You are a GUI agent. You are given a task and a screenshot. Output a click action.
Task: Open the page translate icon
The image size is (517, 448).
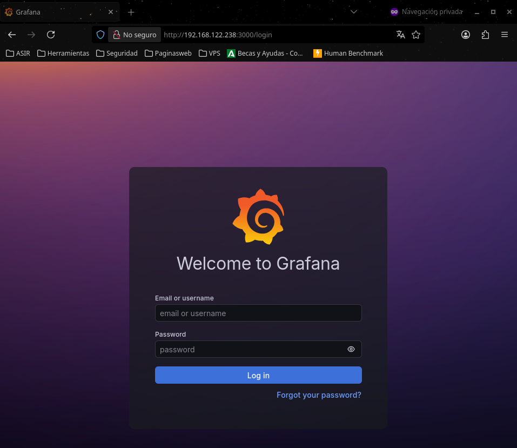401,35
